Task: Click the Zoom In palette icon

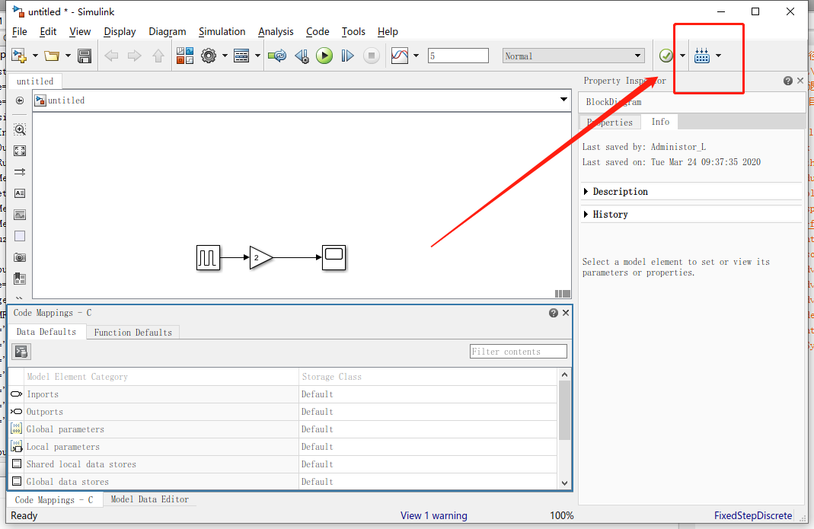Action: [20, 130]
